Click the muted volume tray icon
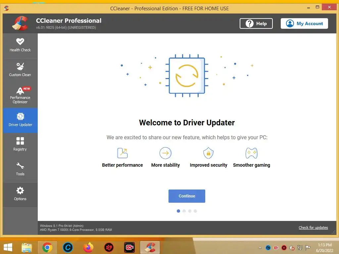Image resolution: width=339 pixels, height=254 pixels. point(292,248)
